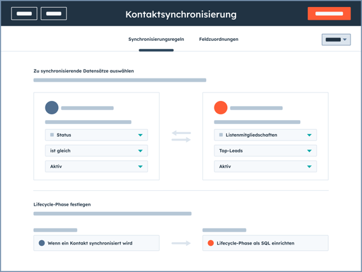Click the blue dot next to 'Wenn ein Kontakt synchronisiert wird'
362x272 pixels.
coord(41,243)
